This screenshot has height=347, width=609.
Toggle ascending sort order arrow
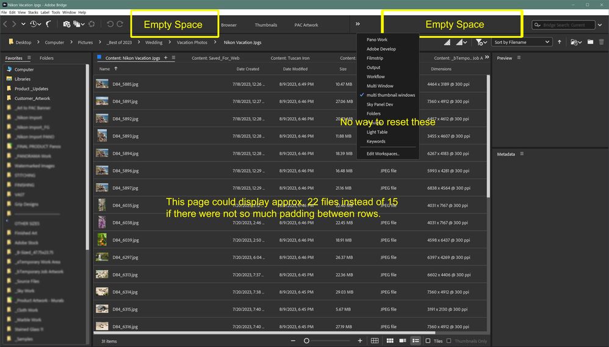pyautogui.click(x=560, y=42)
